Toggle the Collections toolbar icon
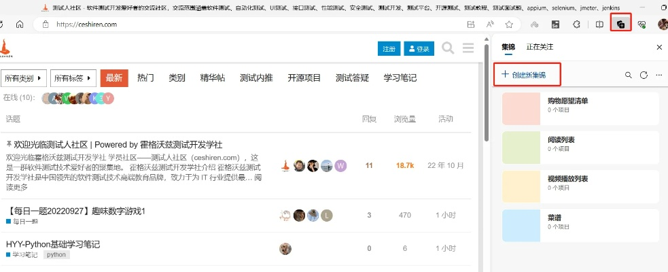Image resolution: width=668 pixels, height=272 pixels. tap(620, 24)
